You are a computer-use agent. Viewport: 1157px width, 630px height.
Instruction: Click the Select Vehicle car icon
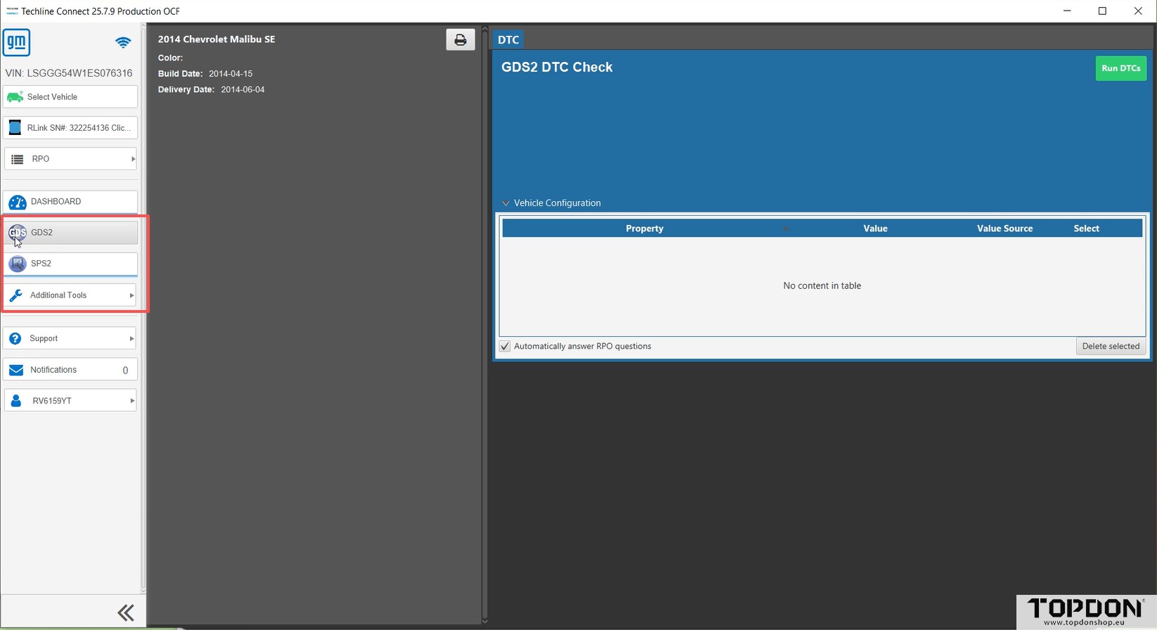coord(15,97)
